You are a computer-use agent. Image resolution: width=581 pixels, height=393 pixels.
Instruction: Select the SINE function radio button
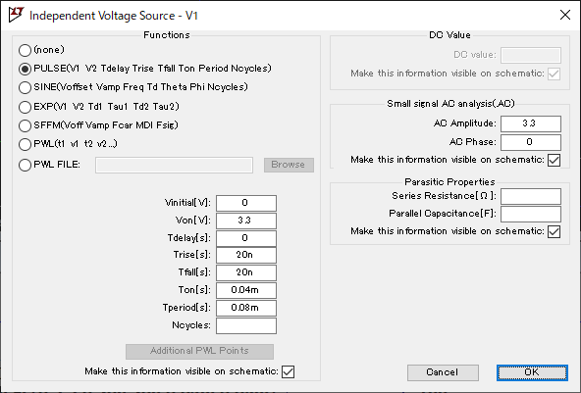[x=25, y=87]
